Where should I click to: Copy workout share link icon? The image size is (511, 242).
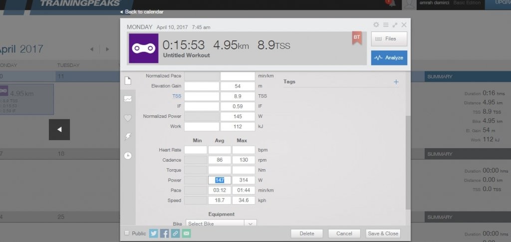(x=175, y=233)
